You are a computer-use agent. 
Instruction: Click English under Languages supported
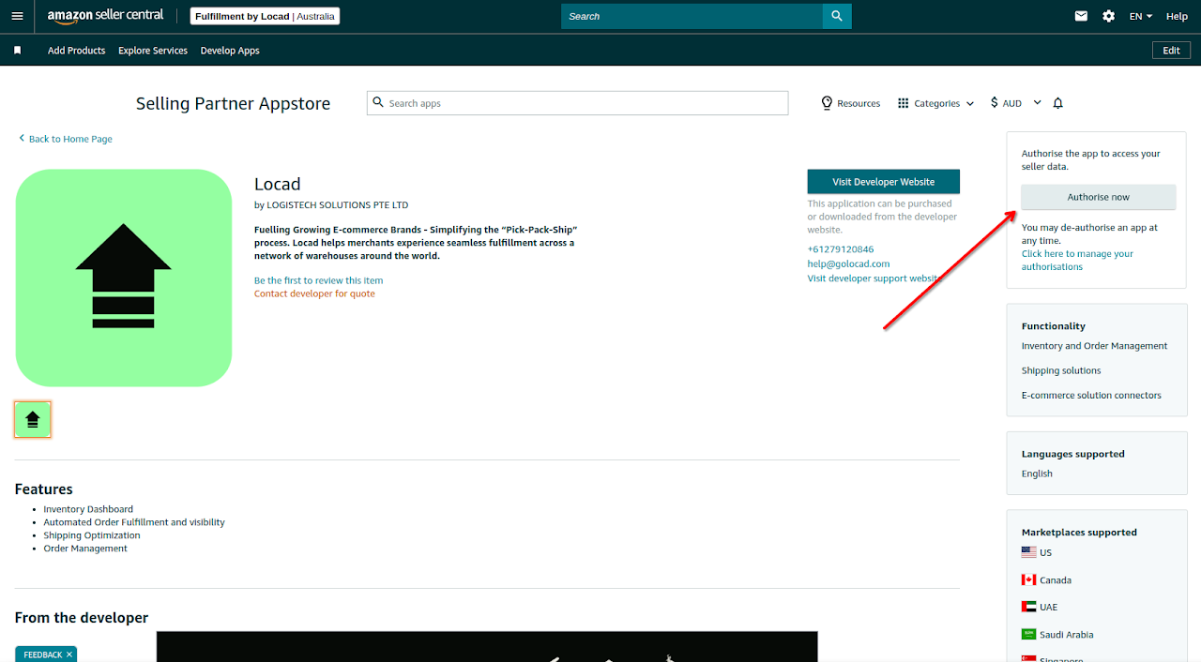pos(1037,474)
